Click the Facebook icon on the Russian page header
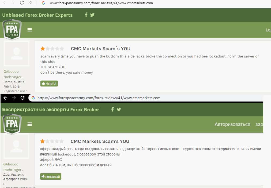This screenshot has width=271, height=188. (x=112, y=109)
